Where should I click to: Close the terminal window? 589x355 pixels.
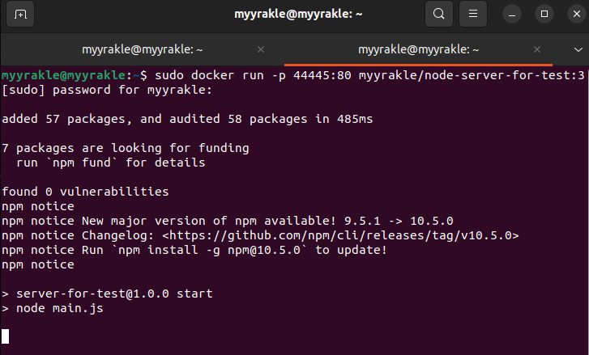(x=573, y=14)
